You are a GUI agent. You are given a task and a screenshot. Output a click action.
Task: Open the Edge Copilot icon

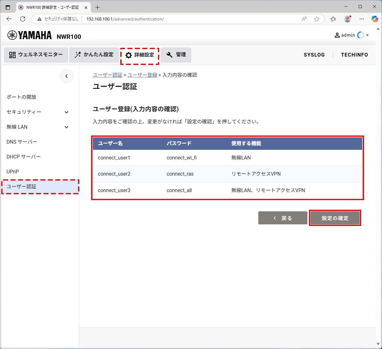pos(375,19)
